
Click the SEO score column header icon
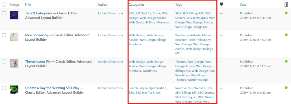pyautogui.click(x=286, y=5)
